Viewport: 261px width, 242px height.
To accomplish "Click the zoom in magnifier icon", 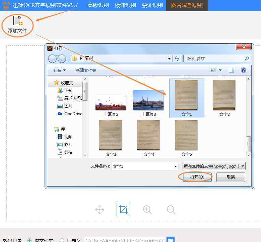I will (147, 209).
